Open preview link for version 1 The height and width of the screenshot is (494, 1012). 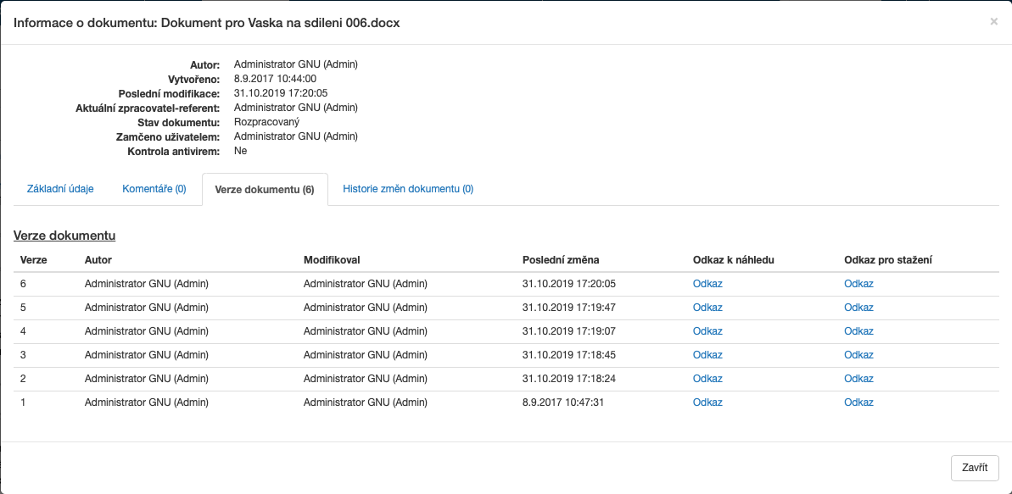click(707, 402)
